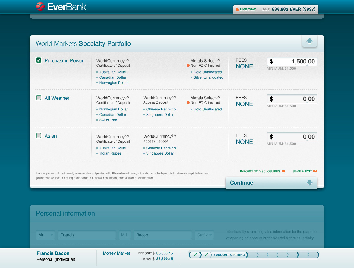Click the Purchasing Power Non-FDIC warning icon

[x=188, y=66]
